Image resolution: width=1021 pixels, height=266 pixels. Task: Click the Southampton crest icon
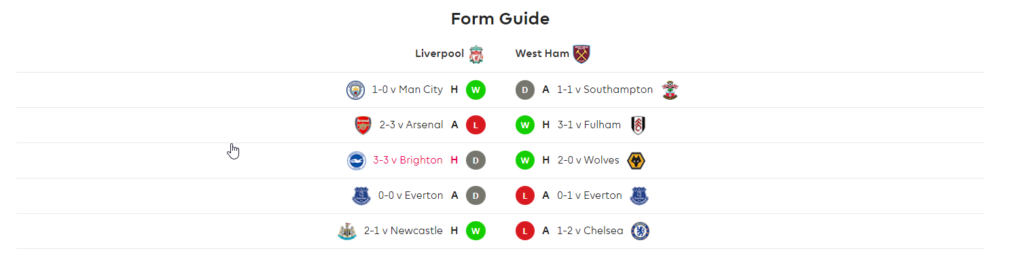(670, 90)
